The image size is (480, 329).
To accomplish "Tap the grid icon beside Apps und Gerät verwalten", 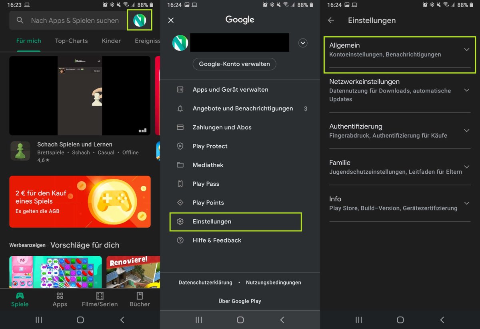I will (180, 90).
